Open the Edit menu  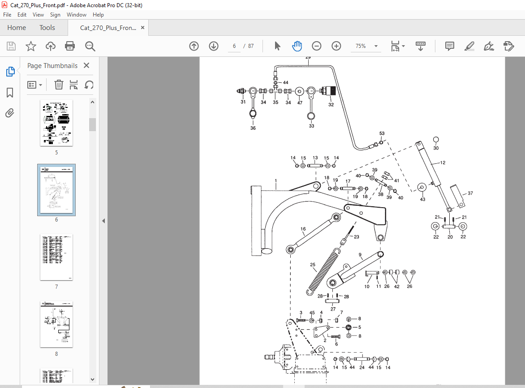pyautogui.click(x=22, y=15)
